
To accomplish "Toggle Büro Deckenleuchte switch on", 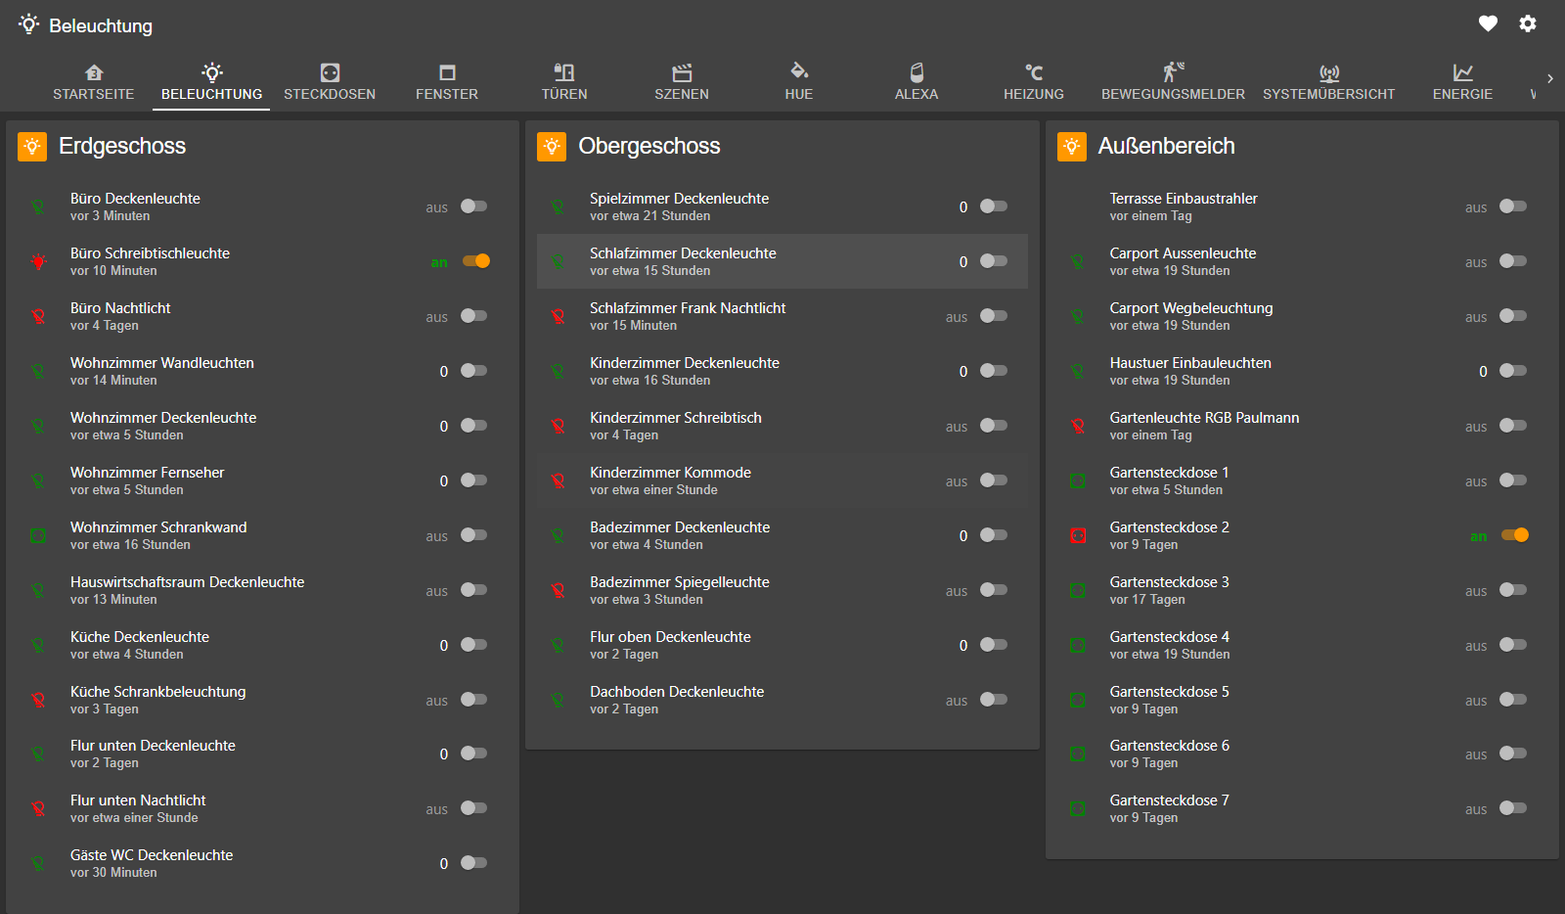I will coord(474,206).
